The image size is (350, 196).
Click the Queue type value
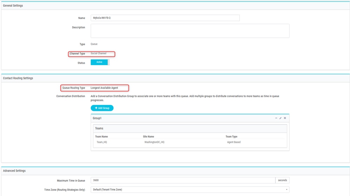(x=94, y=44)
